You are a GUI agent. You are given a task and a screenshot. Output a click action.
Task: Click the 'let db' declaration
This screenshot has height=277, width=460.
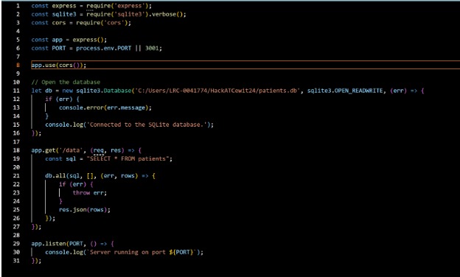42,91
